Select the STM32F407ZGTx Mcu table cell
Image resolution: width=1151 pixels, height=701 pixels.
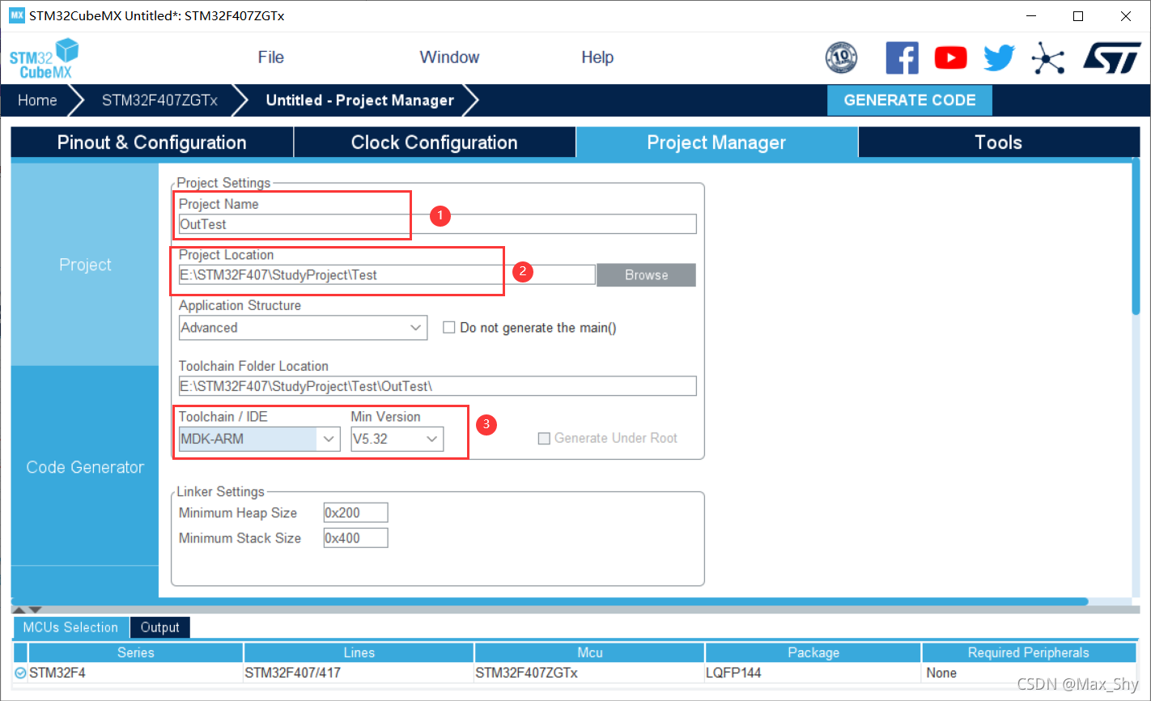(589, 673)
